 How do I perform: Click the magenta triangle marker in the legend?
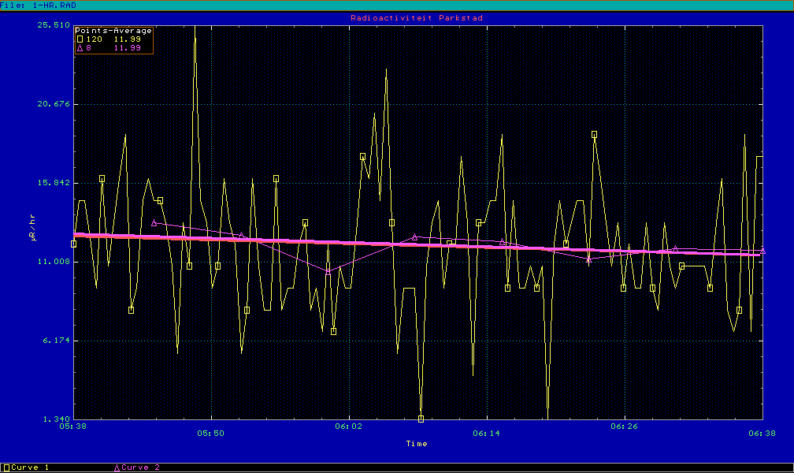point(80,48)
